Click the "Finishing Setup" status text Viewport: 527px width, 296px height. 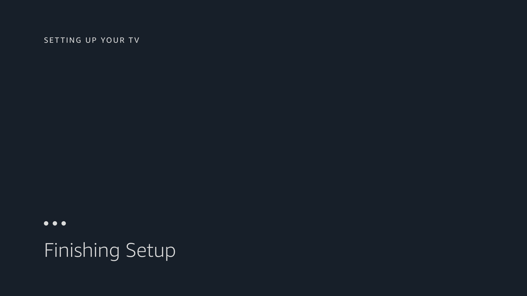coord(110,250)
